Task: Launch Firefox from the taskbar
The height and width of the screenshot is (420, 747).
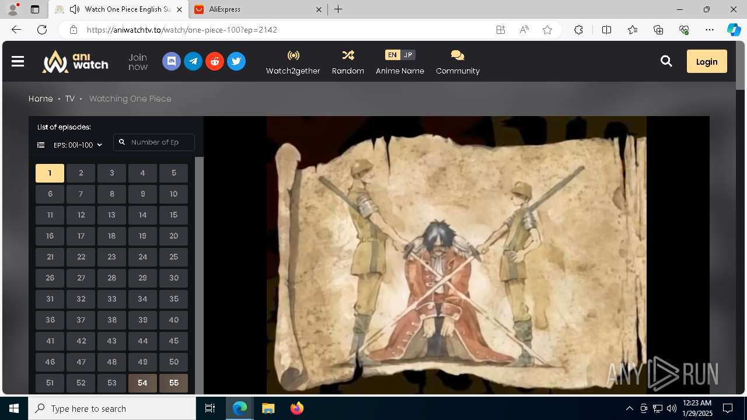Action: (297, 408)
